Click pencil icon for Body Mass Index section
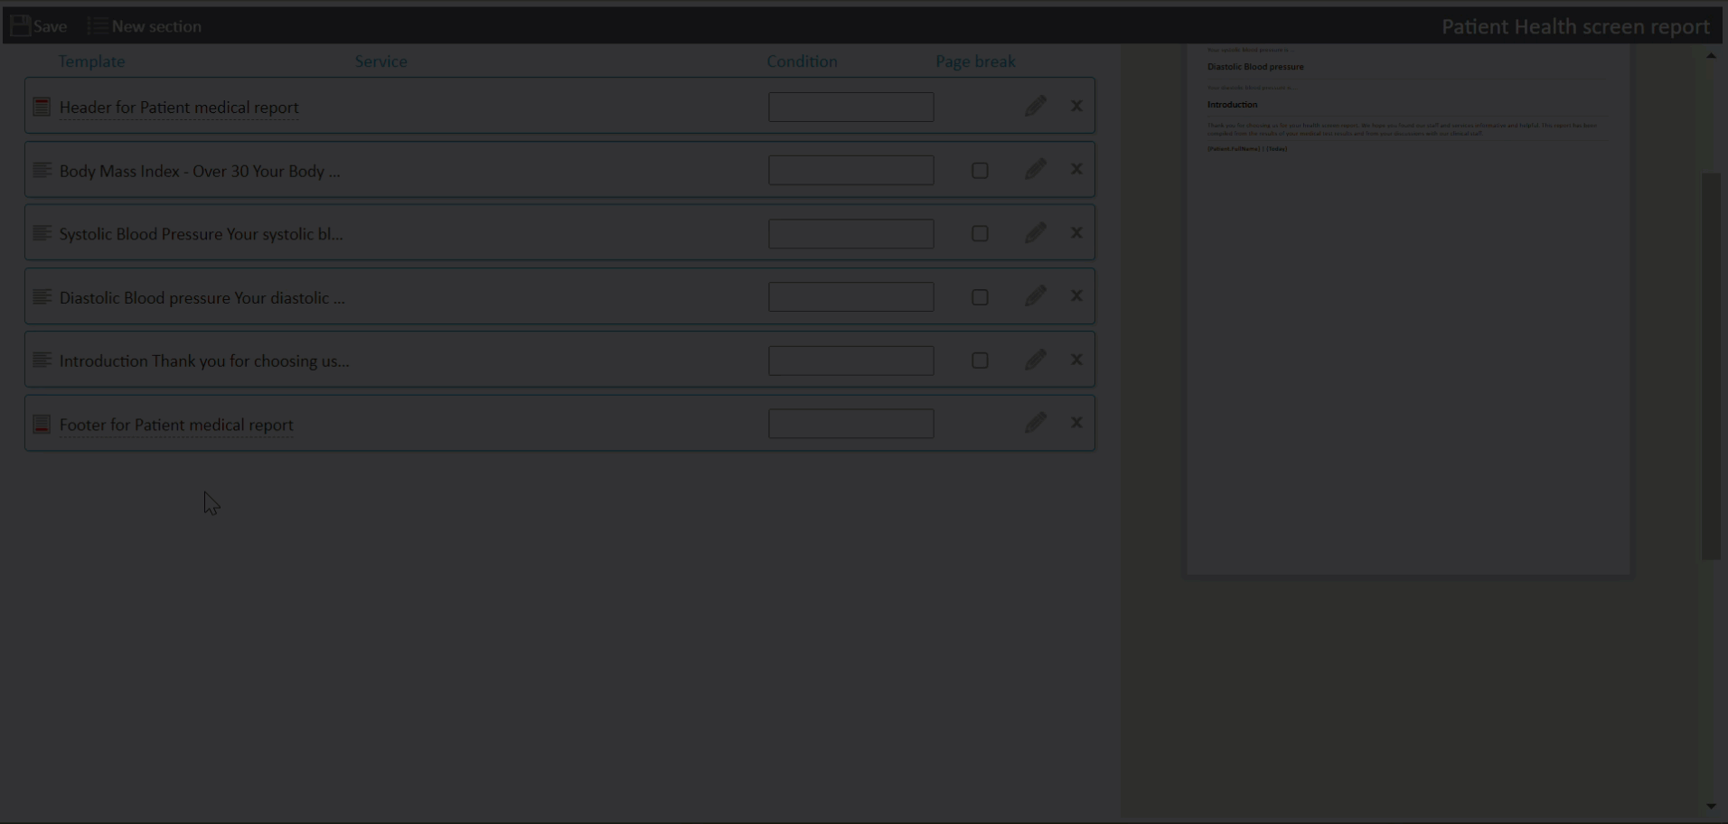 pyautogui.click(x=1036, y=170)
